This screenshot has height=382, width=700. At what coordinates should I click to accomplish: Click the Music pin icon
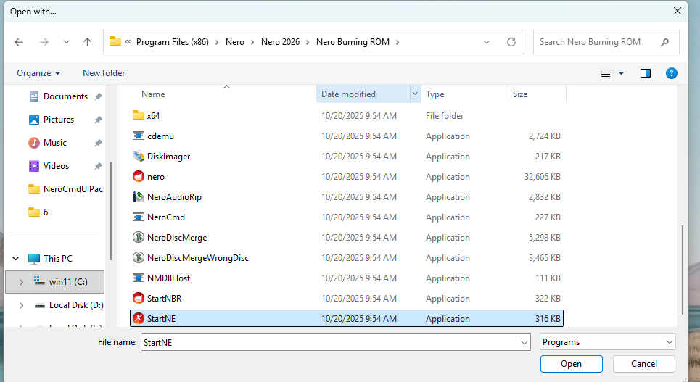point(98,143)
